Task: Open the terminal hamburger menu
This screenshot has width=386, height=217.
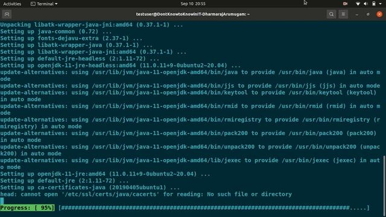Action: (x=343, y=14)
